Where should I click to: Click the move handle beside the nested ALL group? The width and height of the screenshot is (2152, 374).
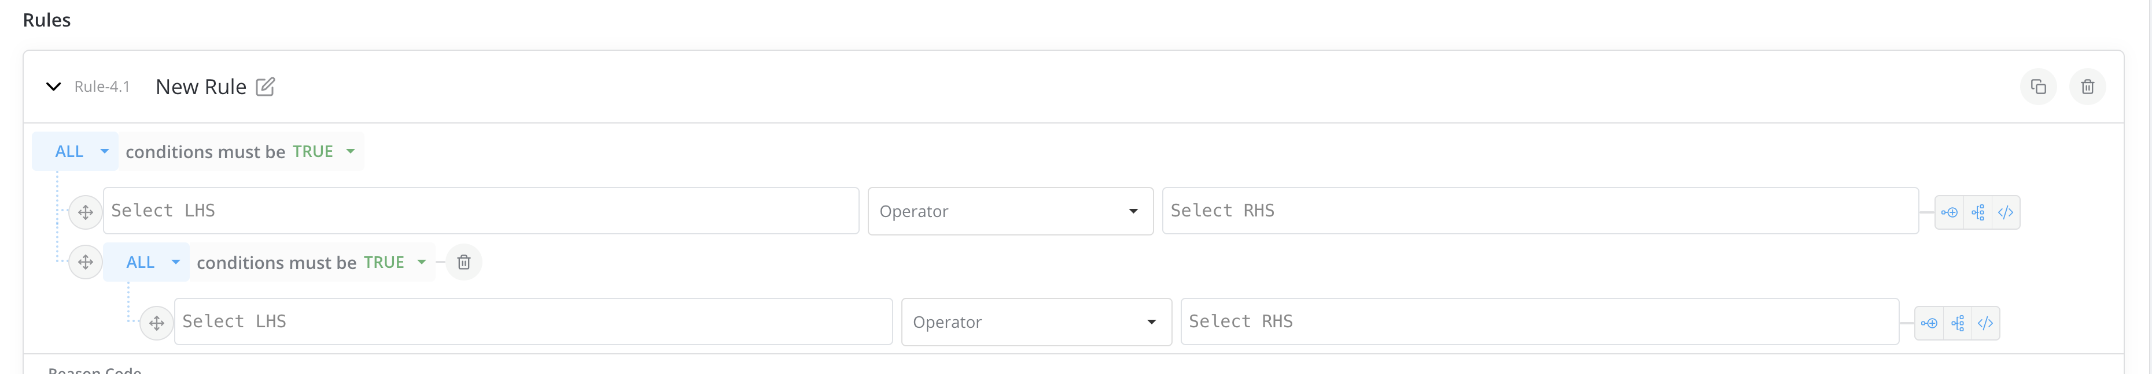(x=85, y=263)
